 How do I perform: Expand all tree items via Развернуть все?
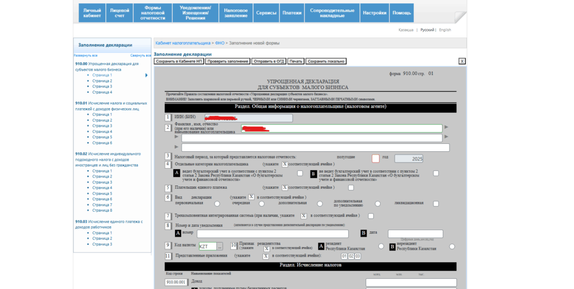(86, 55)
